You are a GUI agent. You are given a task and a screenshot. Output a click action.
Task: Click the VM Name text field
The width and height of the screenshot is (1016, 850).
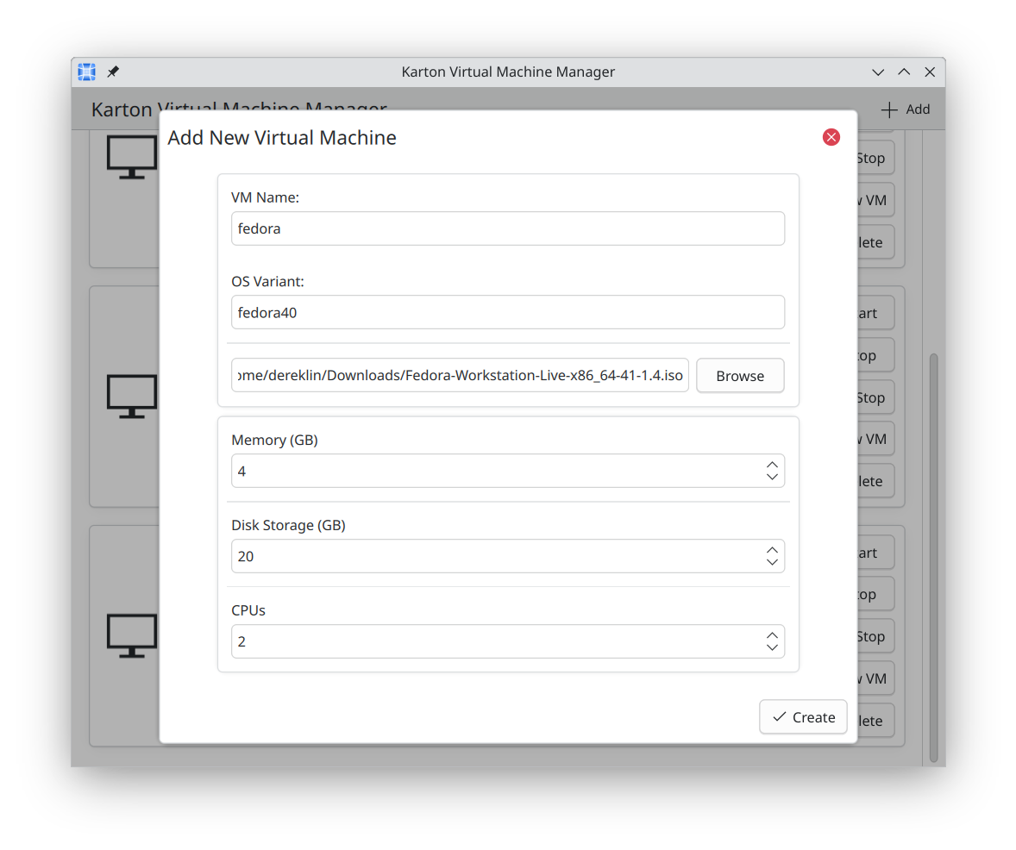[x=507, y=228]
